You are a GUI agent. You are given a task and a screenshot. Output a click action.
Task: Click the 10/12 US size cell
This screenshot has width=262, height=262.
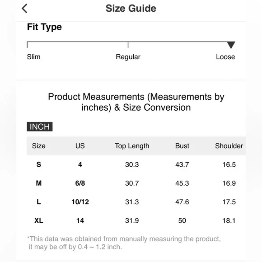[x=80, y=202]
